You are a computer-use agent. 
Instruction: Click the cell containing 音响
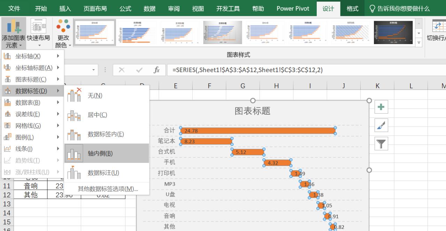(30, 186)
